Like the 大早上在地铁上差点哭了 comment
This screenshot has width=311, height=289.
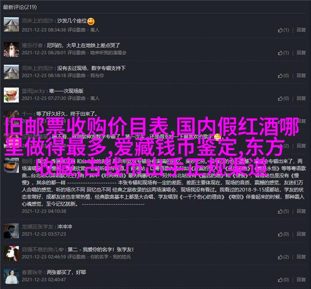pos(283,53)
